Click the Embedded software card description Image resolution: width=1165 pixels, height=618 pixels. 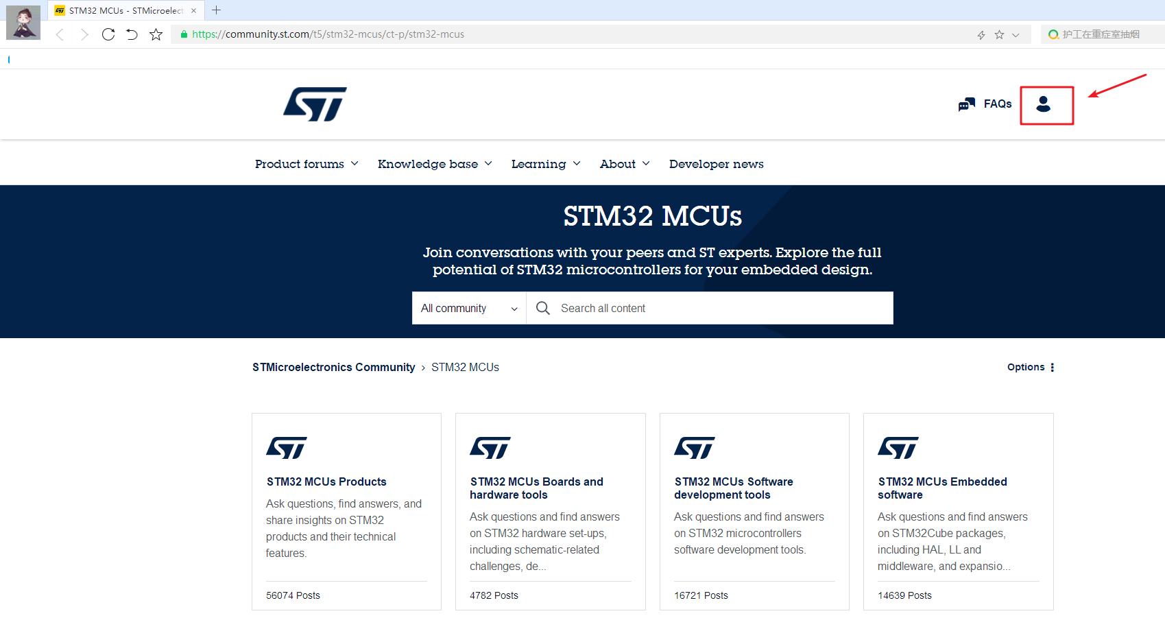click(x=952, y=541)
